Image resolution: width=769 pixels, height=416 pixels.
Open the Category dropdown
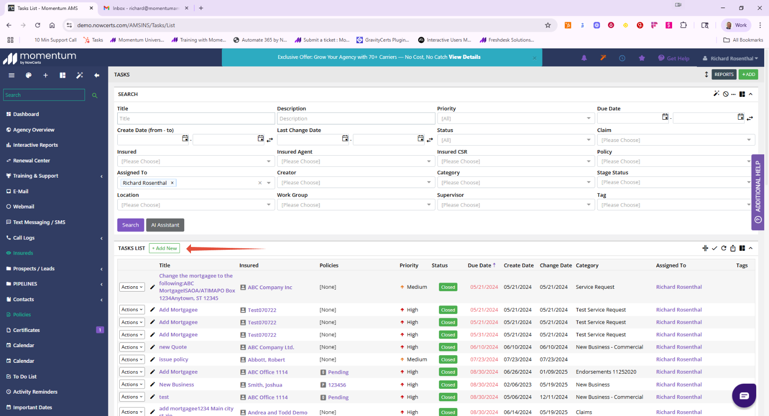coord(515,182)
